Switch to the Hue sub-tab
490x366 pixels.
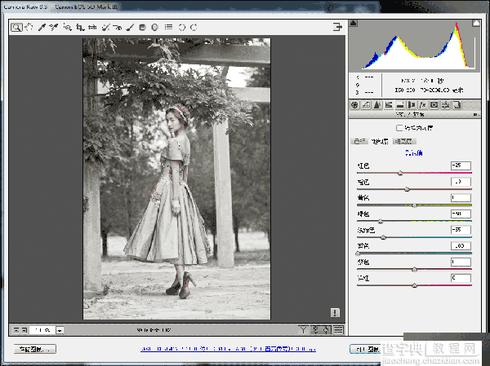tap(359, 141)
